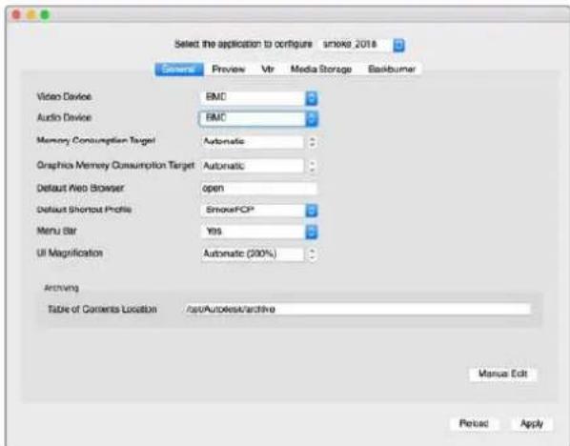
Task: Click the Audio Device label
Action: coord(64,117)
